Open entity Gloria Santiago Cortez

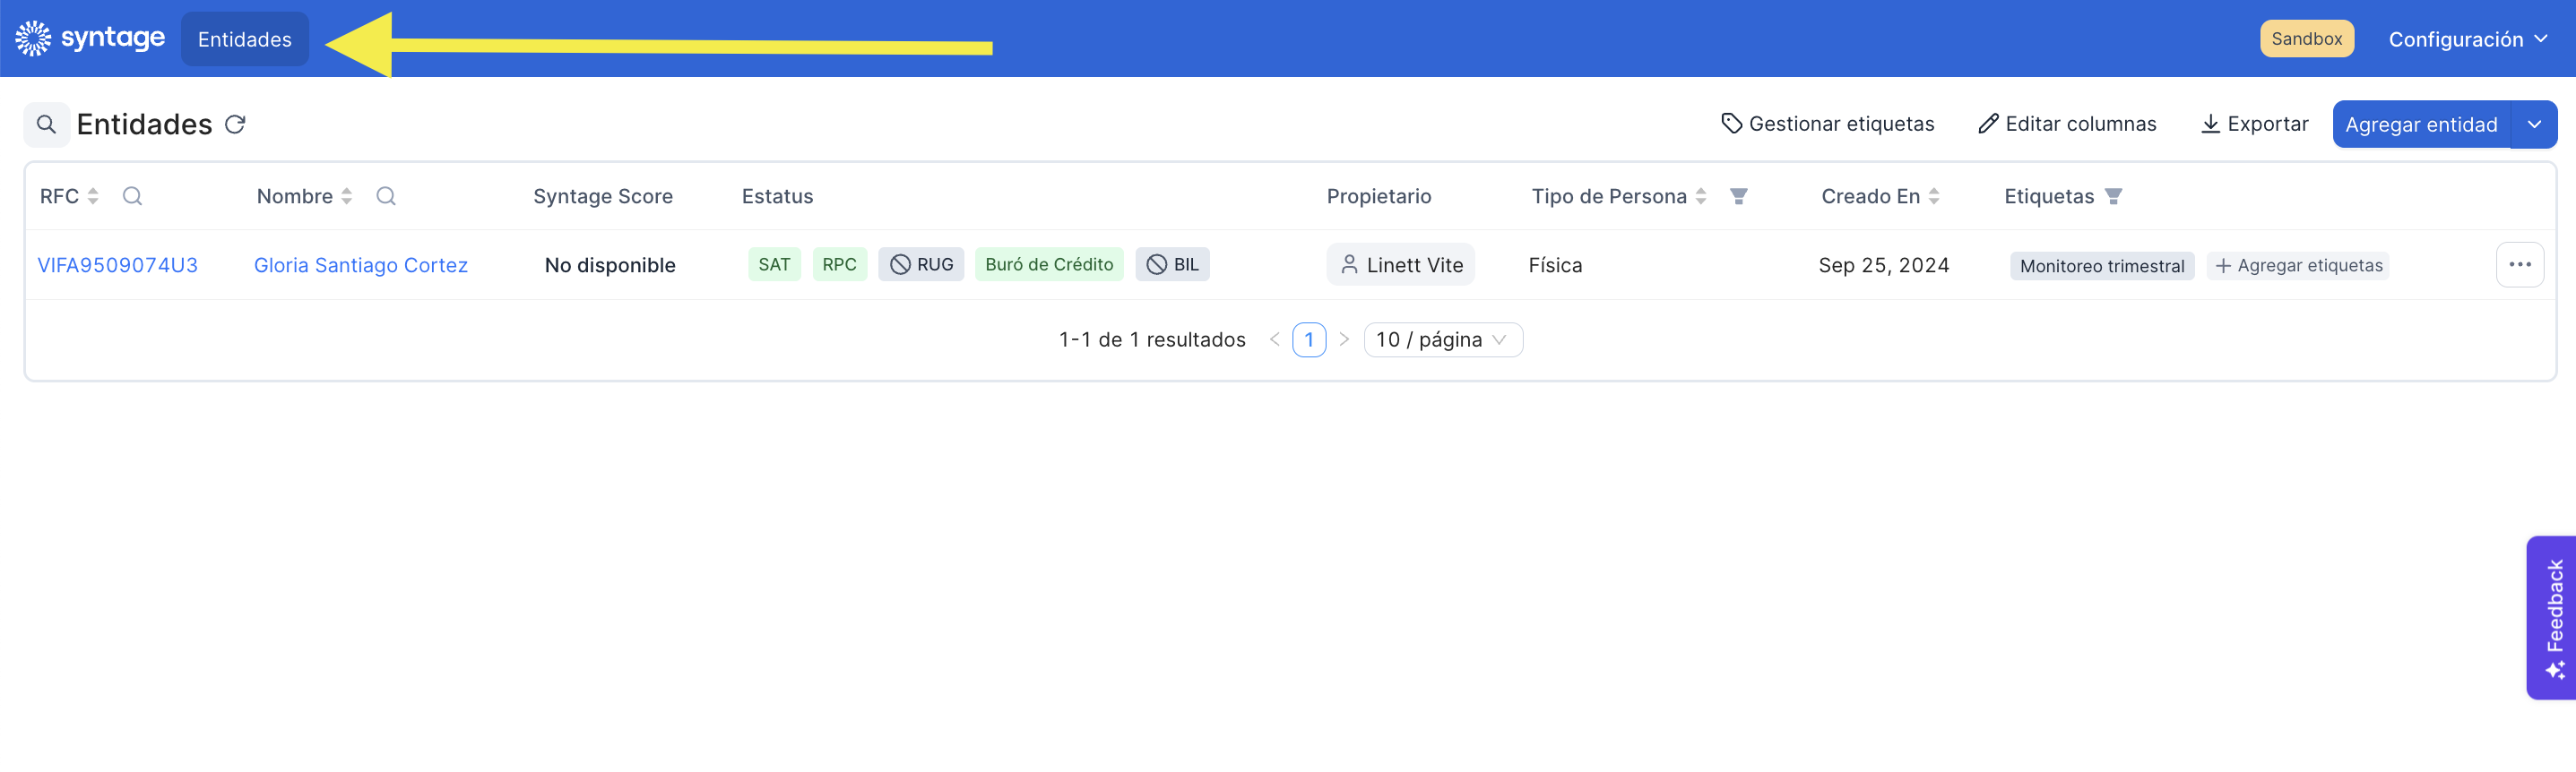point(360,265)
